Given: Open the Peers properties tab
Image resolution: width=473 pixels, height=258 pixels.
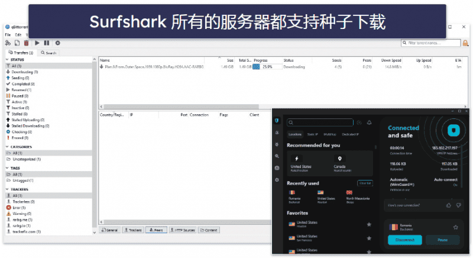Looking at the screenshot, I should (156, 230).
